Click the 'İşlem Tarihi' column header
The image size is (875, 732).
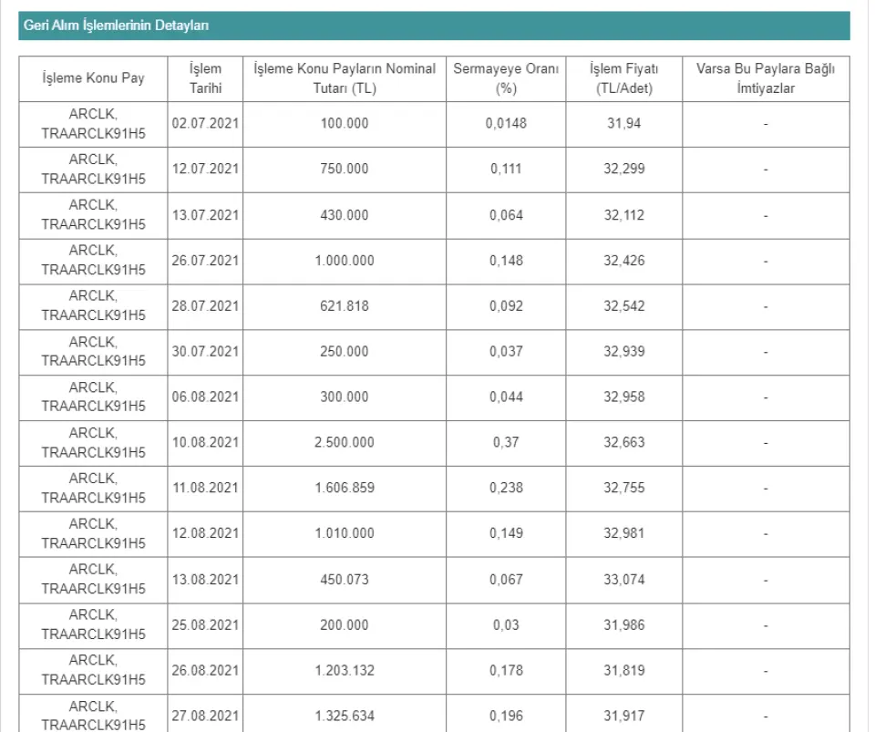[x=205, y=78]
